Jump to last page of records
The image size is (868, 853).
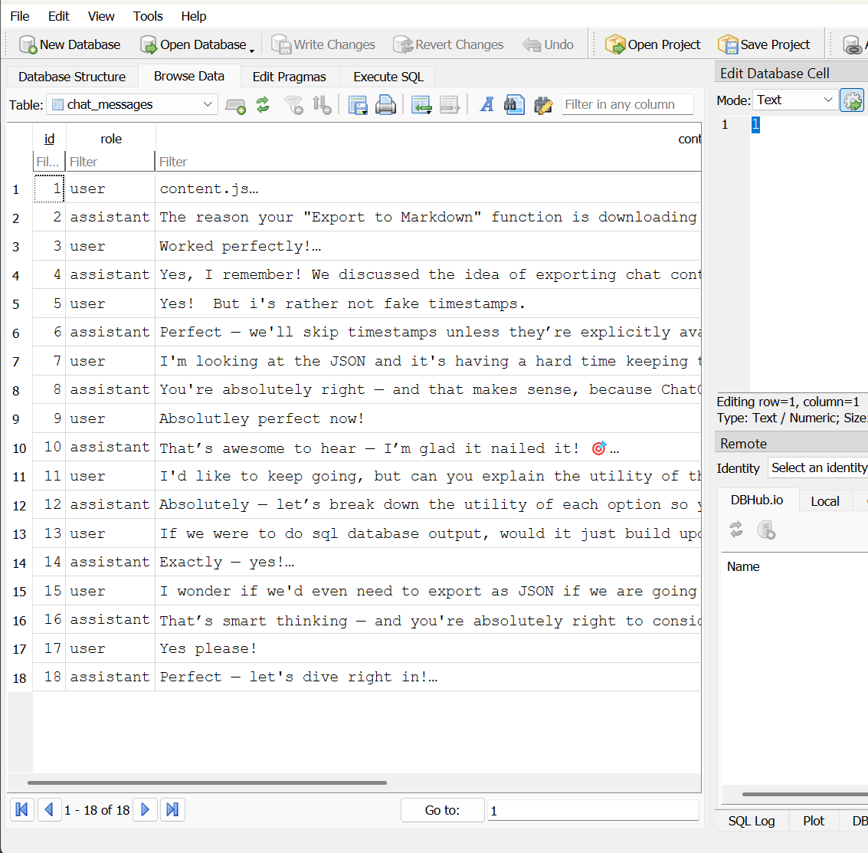pyautogui.click(x=172, y=809)
